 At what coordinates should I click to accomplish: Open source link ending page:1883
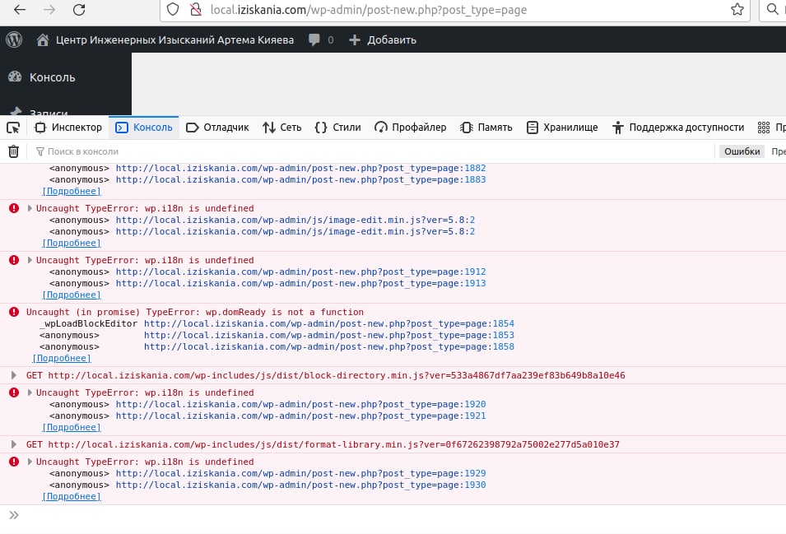pyautogui.click(x=300, y=180)
